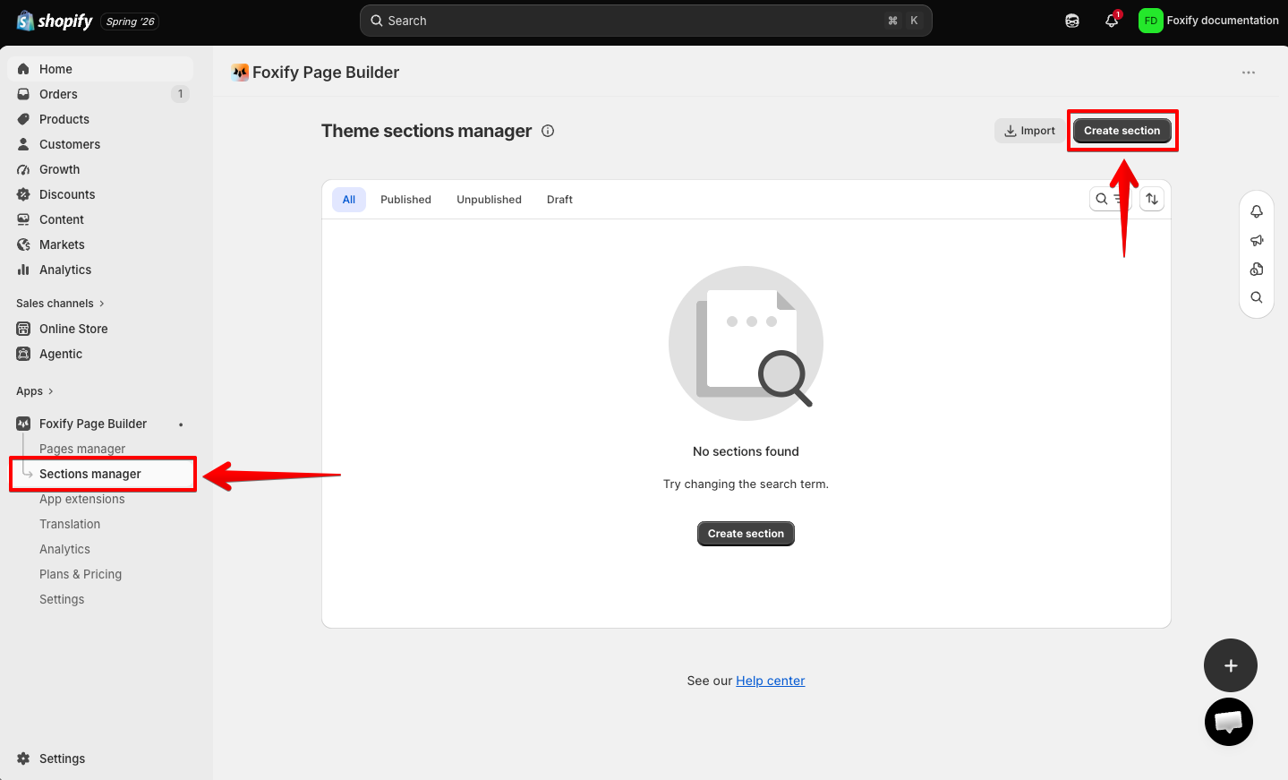
Task: Click the megaphone icon in right floating panel
Action: 1257,240
